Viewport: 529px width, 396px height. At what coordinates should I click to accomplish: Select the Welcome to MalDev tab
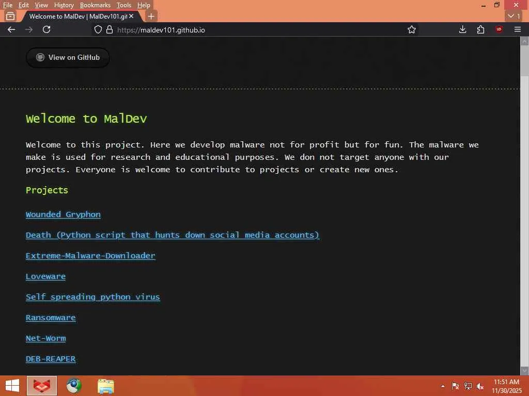[x=79, y=16]
